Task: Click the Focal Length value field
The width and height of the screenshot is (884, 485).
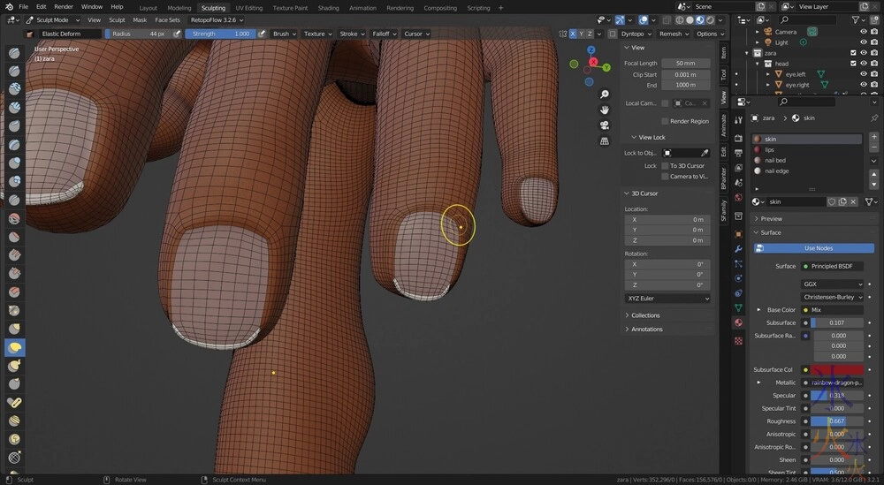Action: pos(685,64)
